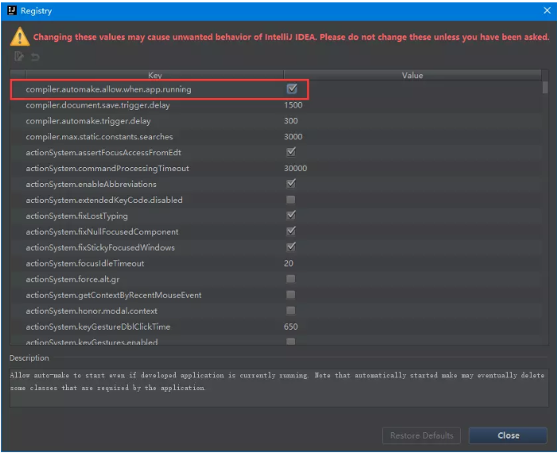
Task: Click value 3000 for static constants searches
Action: (293, 137)
